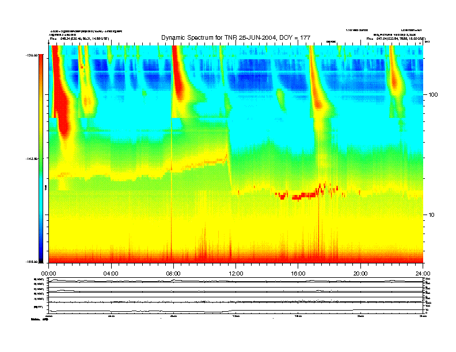456x352 pixels.
Task: Click the '-142.50' color scale value
Action: click(32, 159)
